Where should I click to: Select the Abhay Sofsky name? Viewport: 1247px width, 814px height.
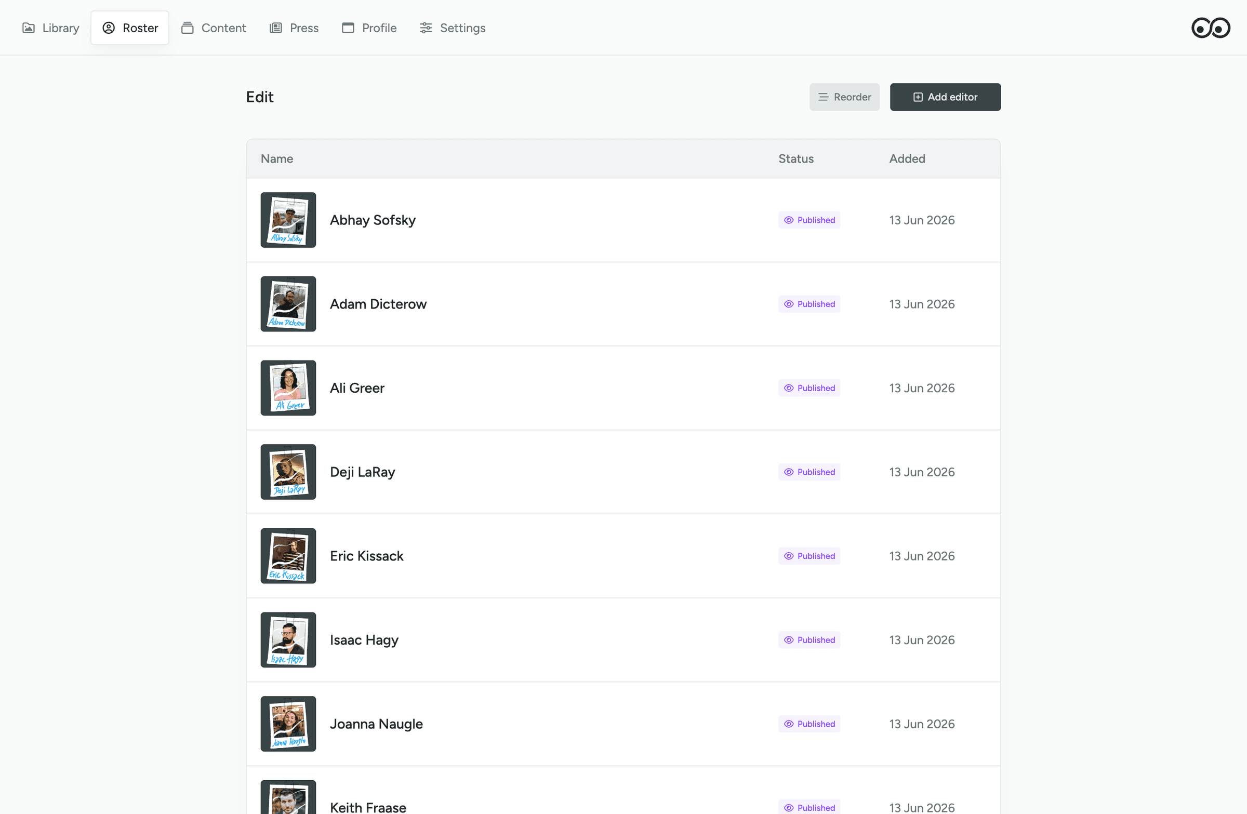(373, 220)
